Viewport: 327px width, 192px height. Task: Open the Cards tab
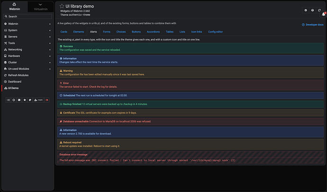click(x=64, y=32)
